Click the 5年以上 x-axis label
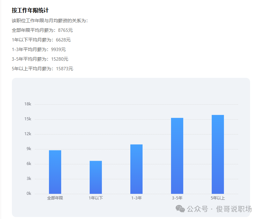Viewport: 260px width, 219px height. tap(218, 198)
